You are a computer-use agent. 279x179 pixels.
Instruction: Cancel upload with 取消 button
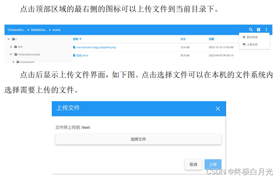193,165
